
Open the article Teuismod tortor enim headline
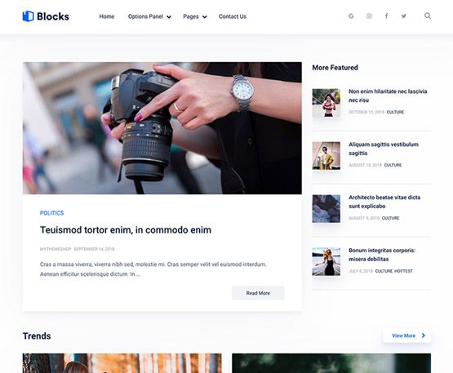[x=126, y=230]
